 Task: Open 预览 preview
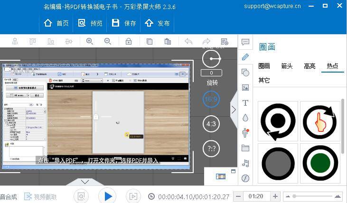90,23
